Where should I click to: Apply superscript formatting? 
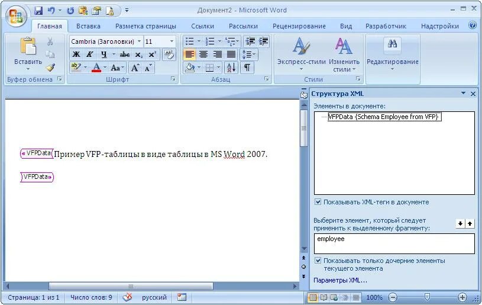tap(152, 54)
